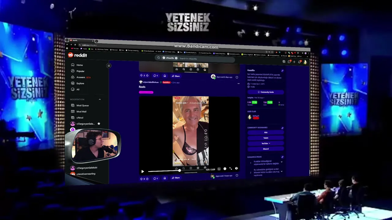Viewport: 392px width, 220px height.
Task: Open r/AmIOverreacting community
Action: click(x=83, y=174)
